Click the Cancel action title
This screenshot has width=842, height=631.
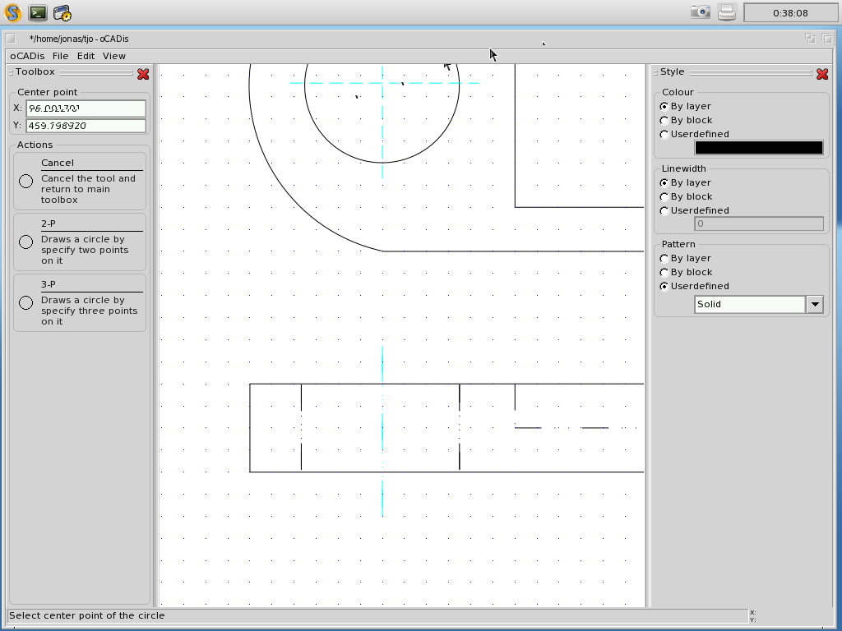[x=58, y=163]
